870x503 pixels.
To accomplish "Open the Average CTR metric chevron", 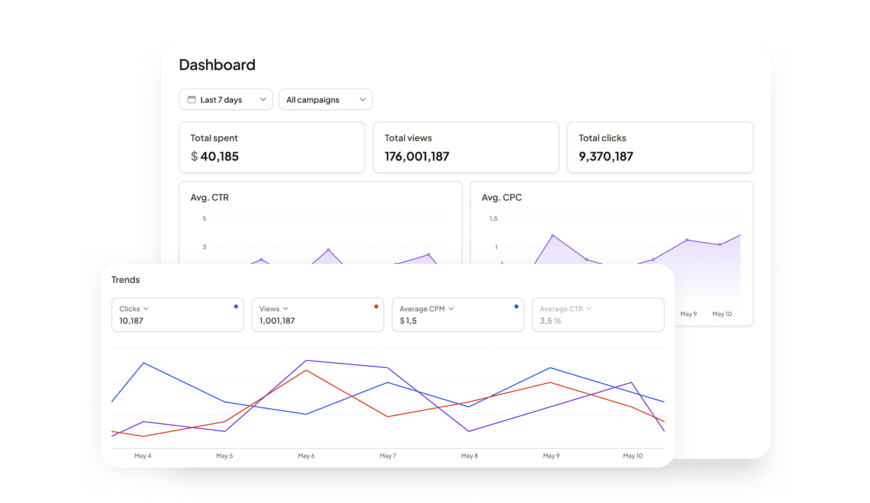I will [589, 309].
